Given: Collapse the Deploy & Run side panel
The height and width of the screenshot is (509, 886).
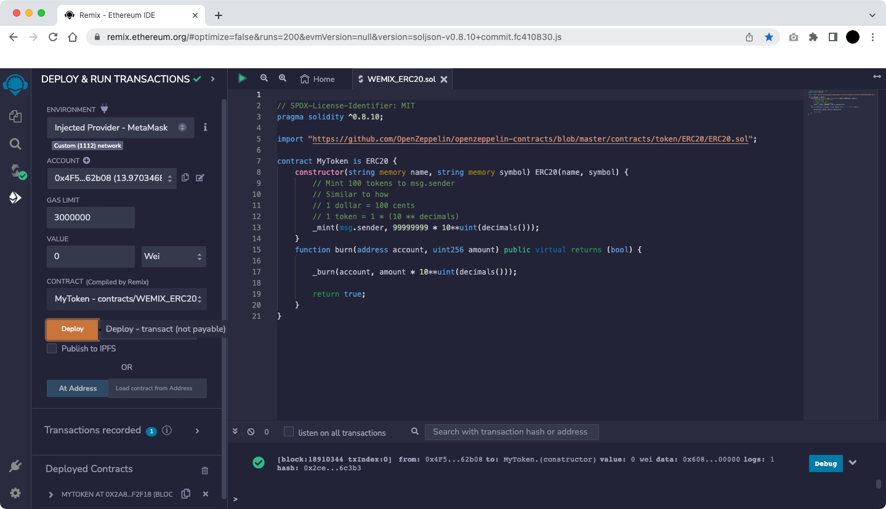Looking at the screenshot, I should (212, 79).
